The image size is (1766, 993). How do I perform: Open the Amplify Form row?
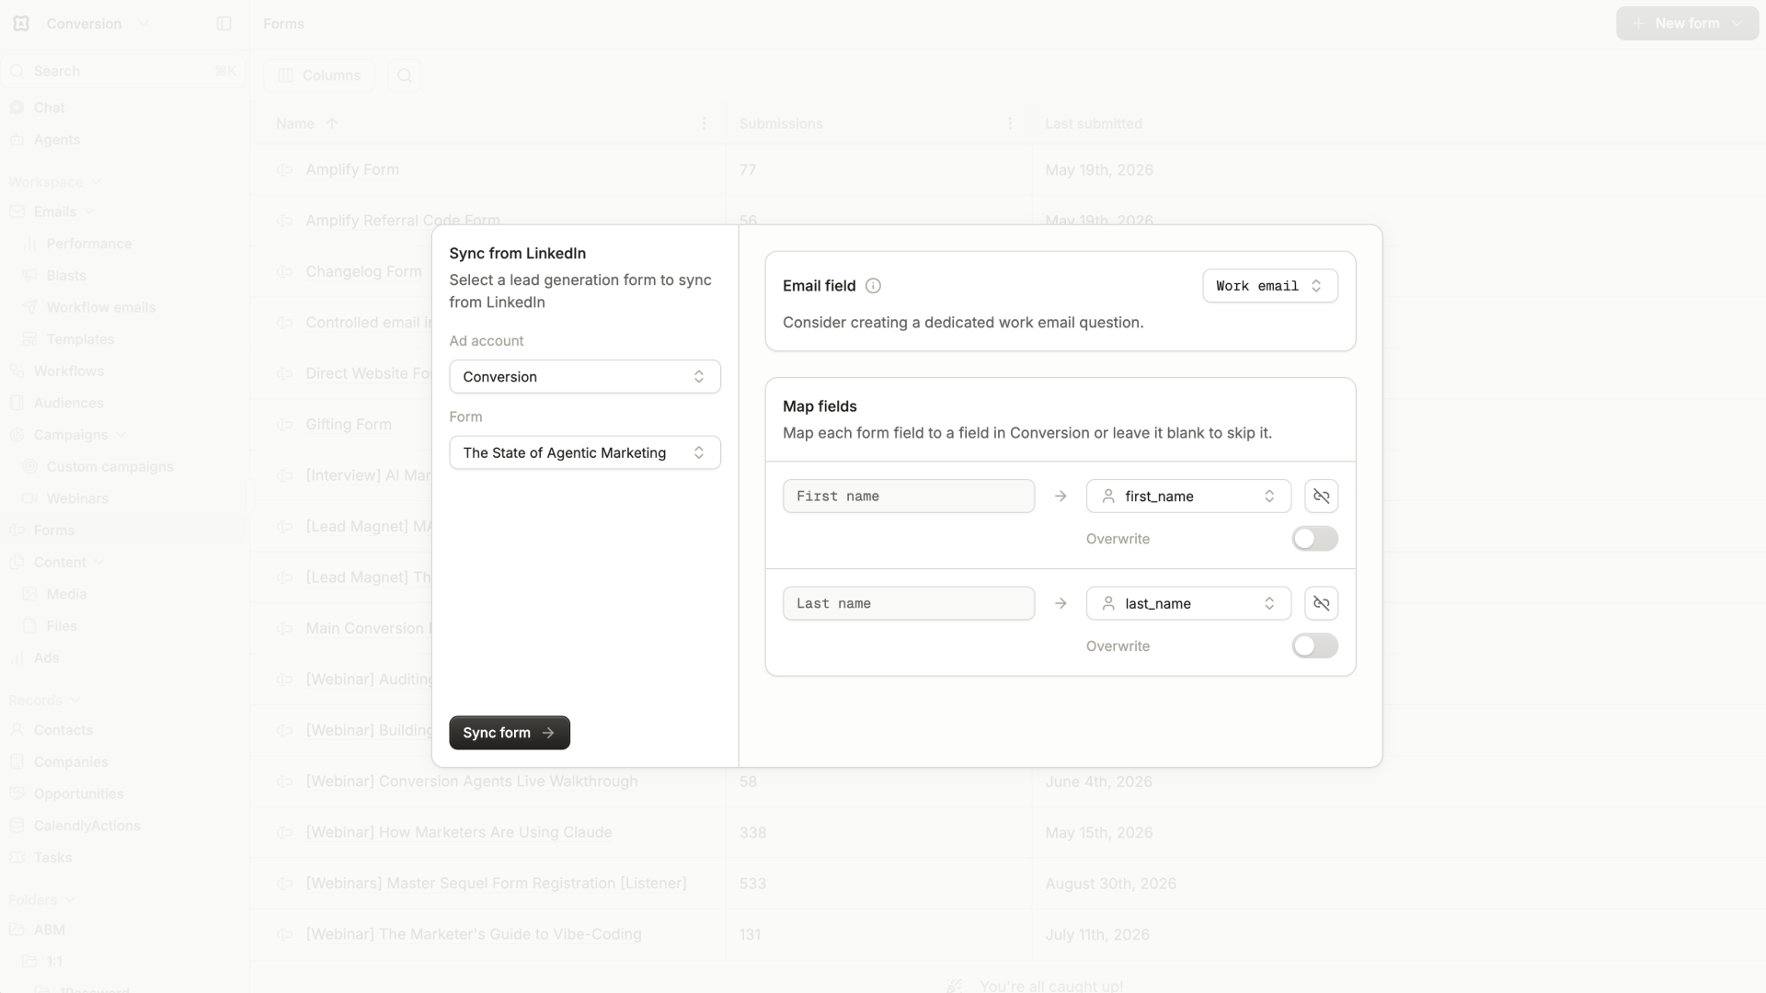(352, 170)
